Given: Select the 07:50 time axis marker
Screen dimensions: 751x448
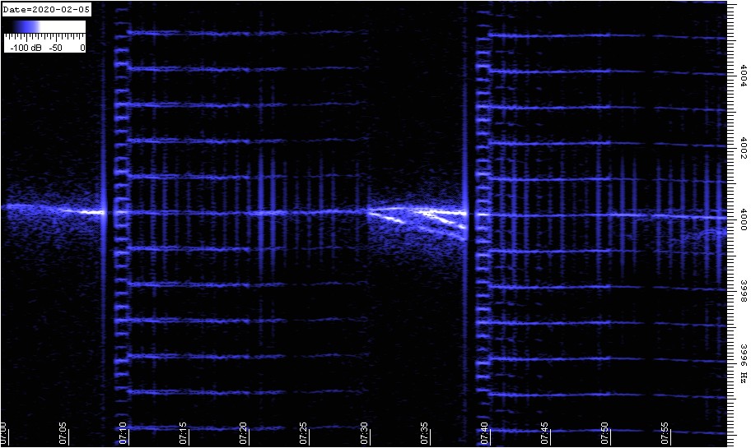Looking at the screenshot, I should coord(605,433).
